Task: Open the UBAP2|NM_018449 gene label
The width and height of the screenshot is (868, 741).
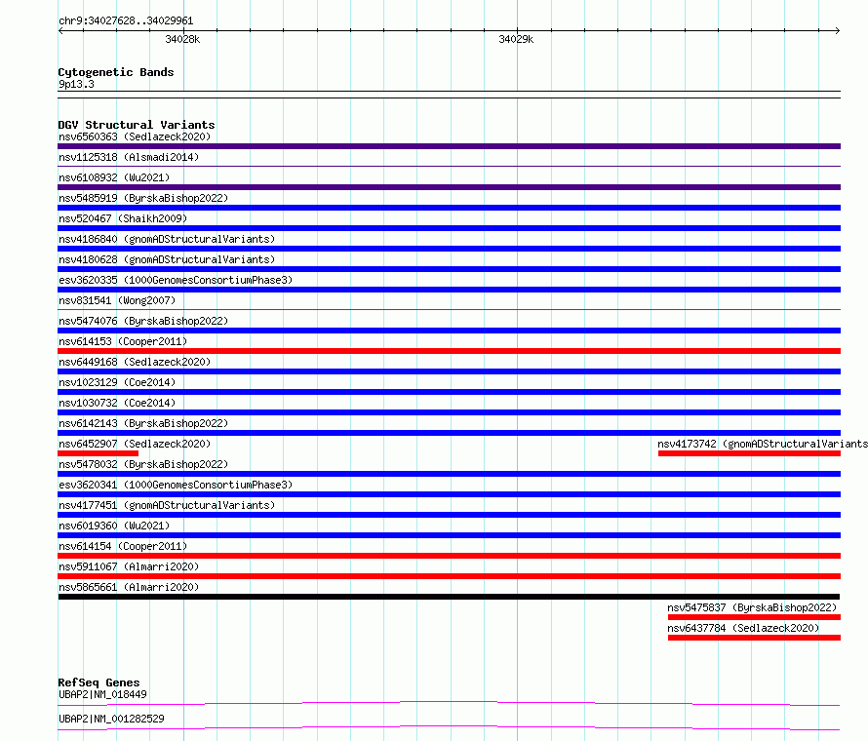Action: pyautogui.click(x=102, y=694)
